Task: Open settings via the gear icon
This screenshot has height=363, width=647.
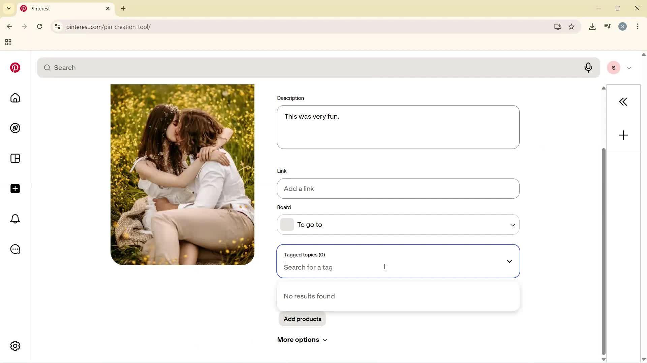Action: coord(15,346)
